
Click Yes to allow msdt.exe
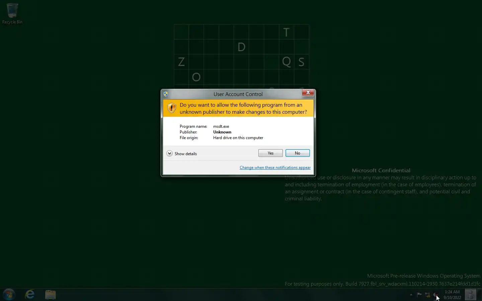point(270,153)
